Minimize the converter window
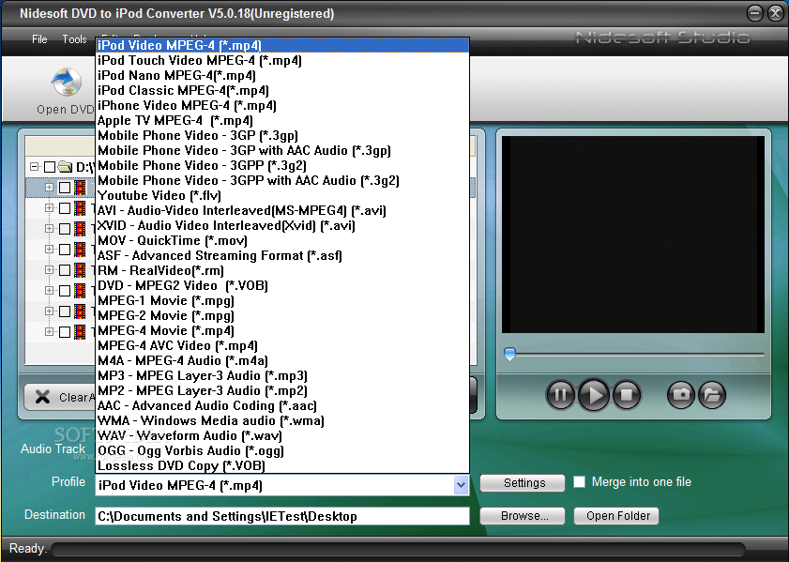Viewport: 789px width, 562px height. coord(755,13)
